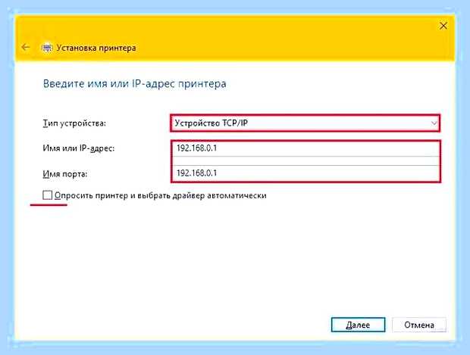
Task: Open the device type dropdown
Action: [x=305, y=123]
